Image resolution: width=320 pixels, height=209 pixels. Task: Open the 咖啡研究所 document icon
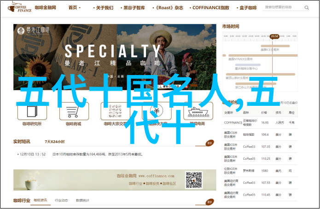point(32,111)
